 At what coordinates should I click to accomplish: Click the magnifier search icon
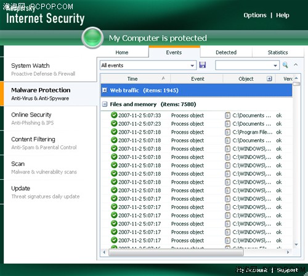tap(285, 65)
